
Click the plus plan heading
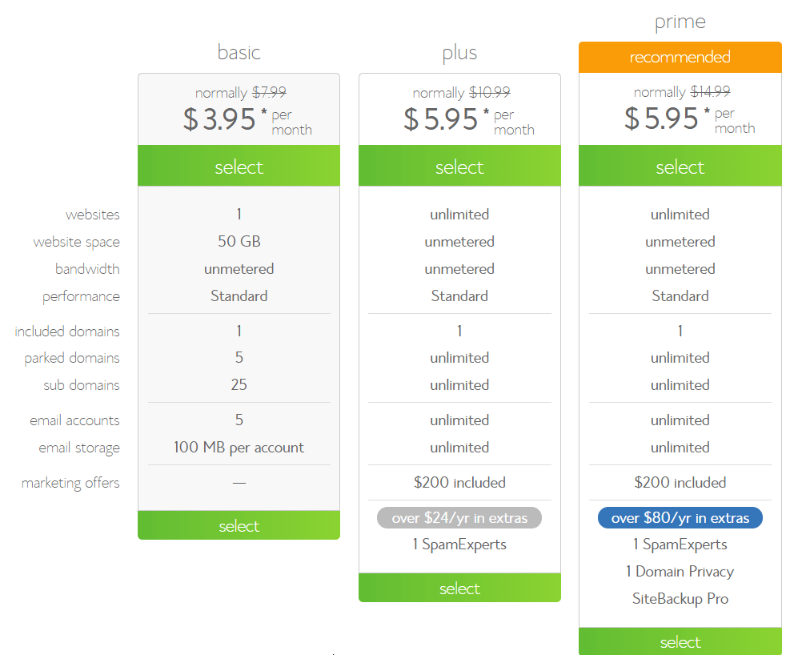tap(459, 53)
